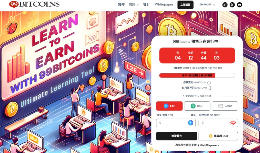Viewport: 260px width, 153px height.
Task: Click the 立即購買 button
Action: click(x=185, y=5)
